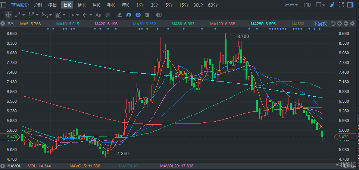Open the 显示 display dropdown

[x=291, y=5]
